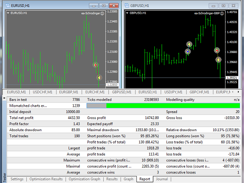Click the lowest yellow arrow marker on GBPUSD chart
This screenshot has width=244, height=183.
218,59
